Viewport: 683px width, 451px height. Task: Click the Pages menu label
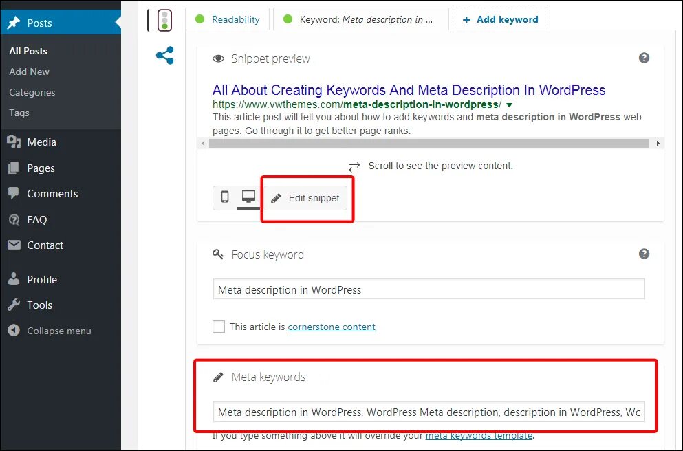point(41,168)
